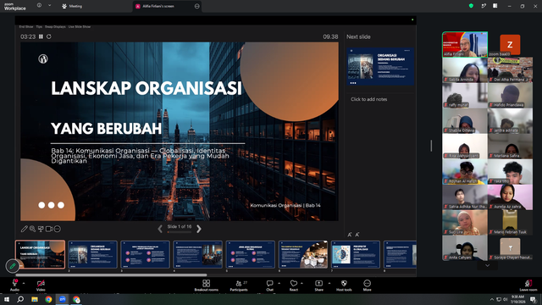Increase the notes text size
The height and width of the screenshot is (305, 542).
(350, 235)
